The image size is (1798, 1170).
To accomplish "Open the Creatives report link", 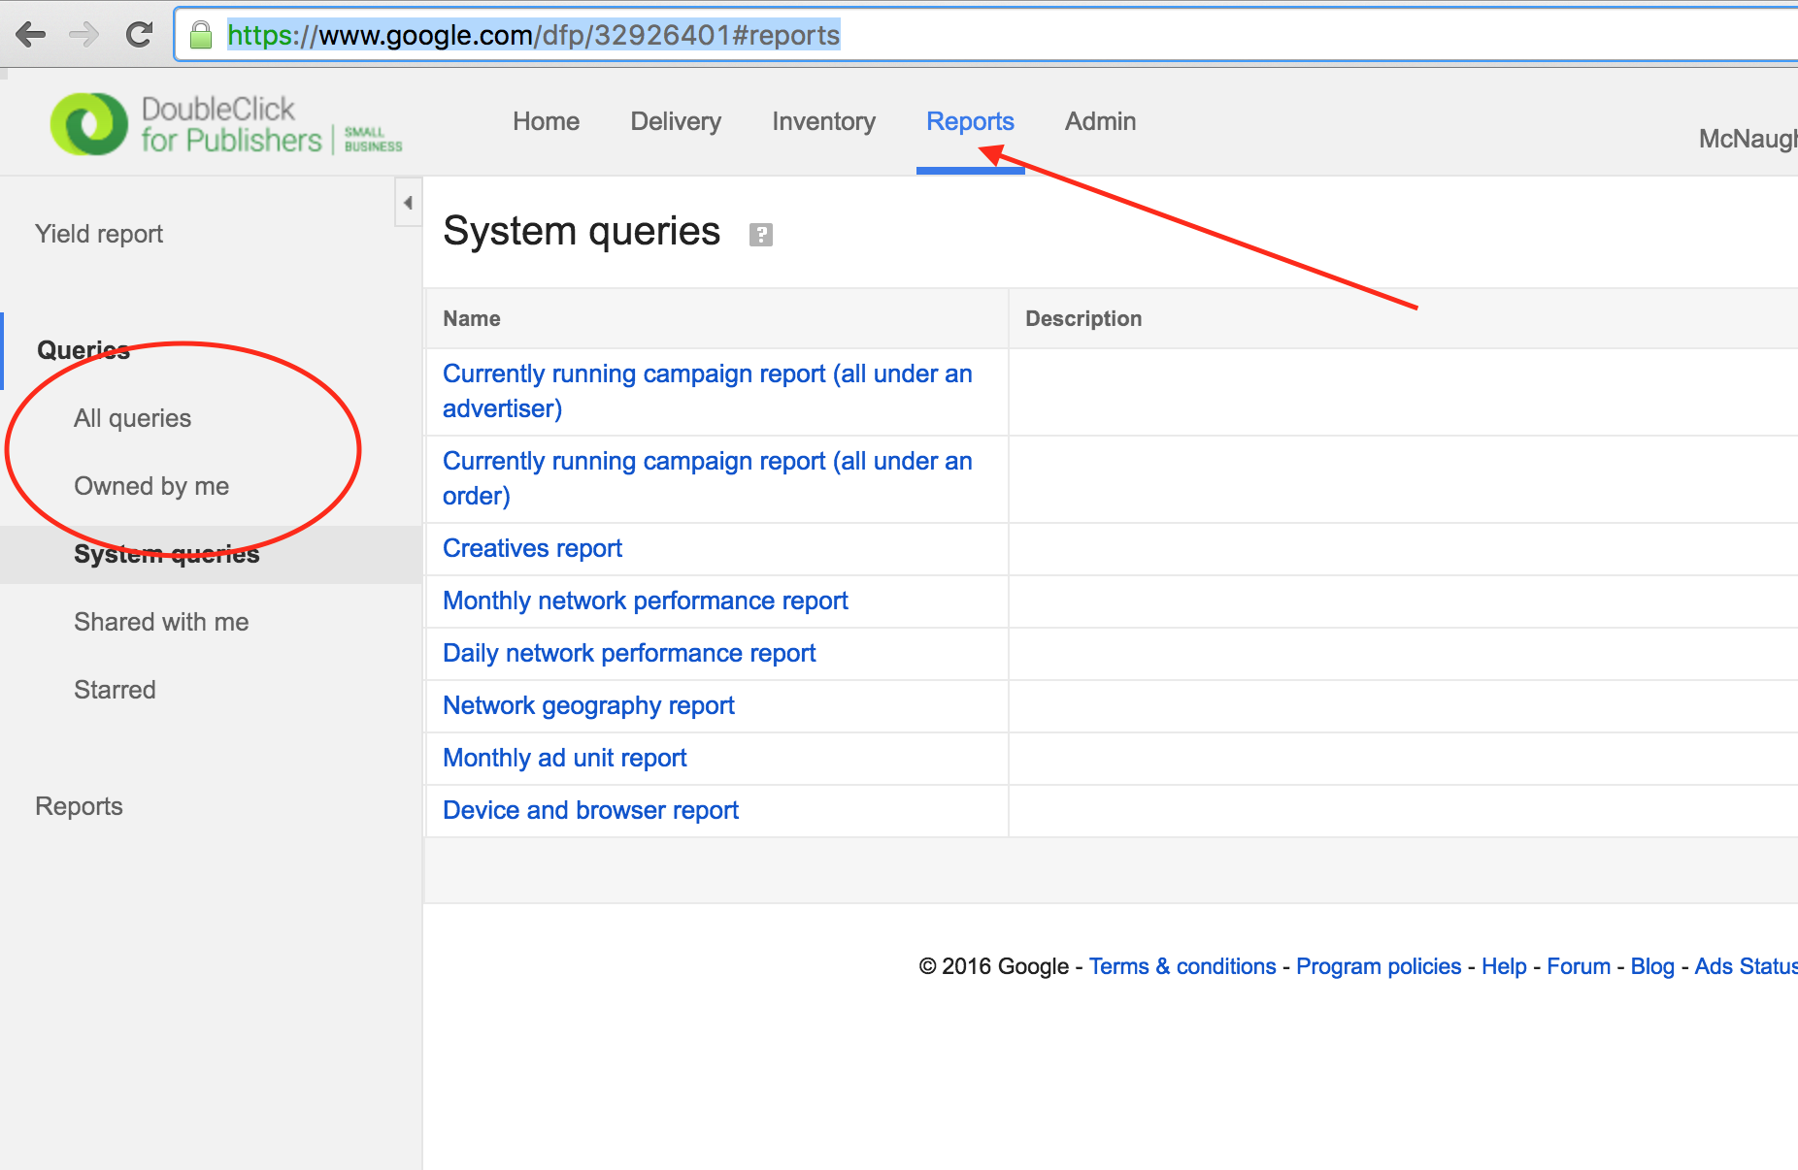I will [532, 548].
